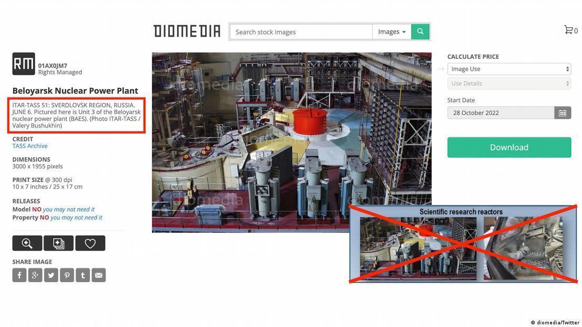Share image on Pinterest

point(67,275)
